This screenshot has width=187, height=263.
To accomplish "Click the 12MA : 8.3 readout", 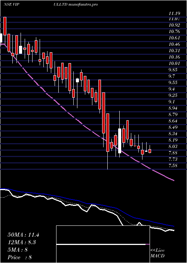I will [x=22, y=242].
